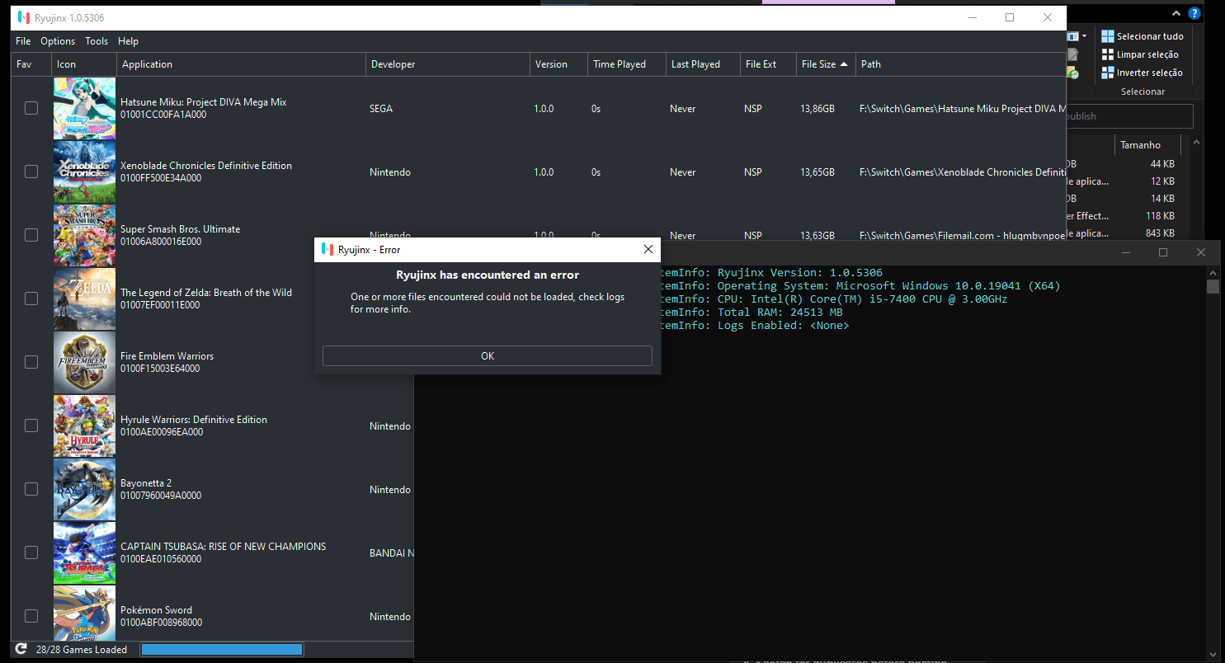Tick the favorite checkbox for Captain Tsubasa
Image resolution: width=1225 pixels, height=663 pixels.
pyautogui.click(x=31, y=552)
